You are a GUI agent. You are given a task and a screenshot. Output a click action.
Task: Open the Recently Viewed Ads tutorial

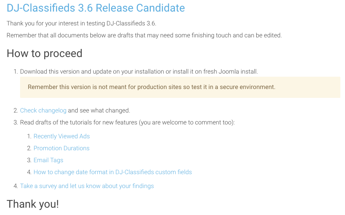62,136
